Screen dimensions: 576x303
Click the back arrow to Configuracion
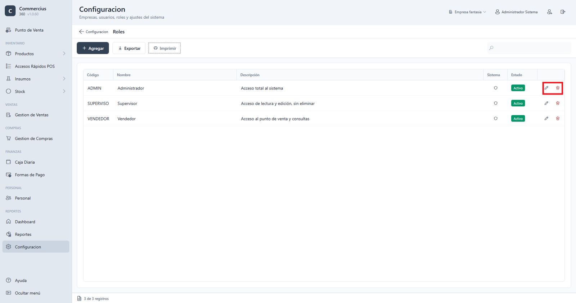coord(81,32)
